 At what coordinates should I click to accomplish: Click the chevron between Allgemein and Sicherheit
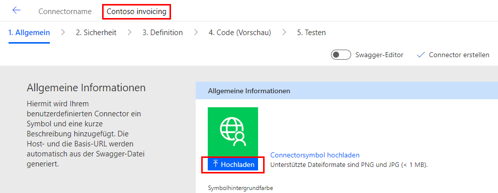[x=63, y=32]
